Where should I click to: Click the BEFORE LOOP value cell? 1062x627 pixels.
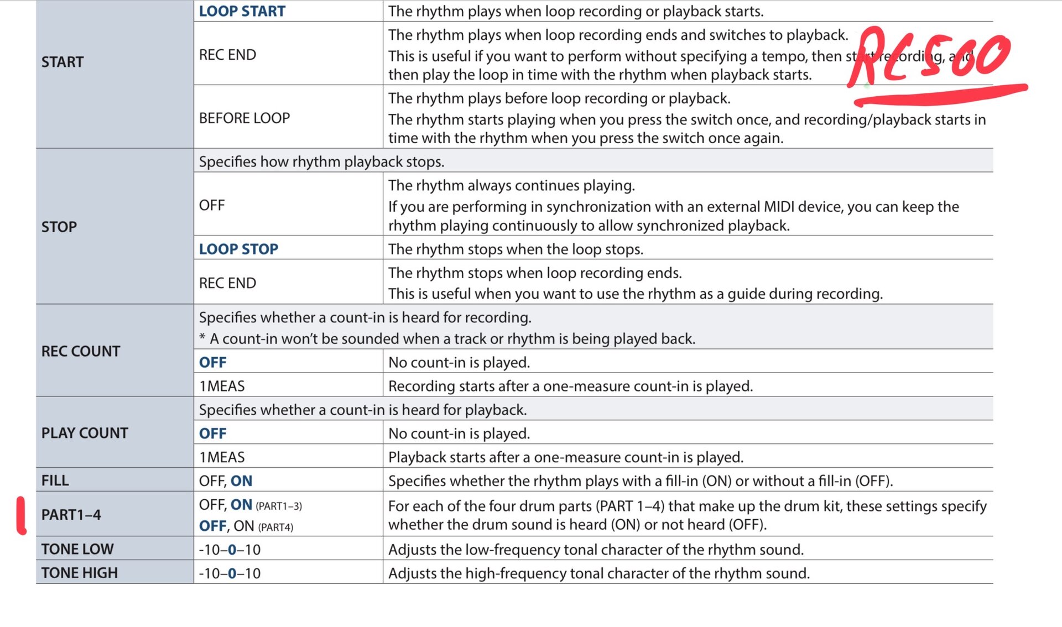tap(244, 118)
